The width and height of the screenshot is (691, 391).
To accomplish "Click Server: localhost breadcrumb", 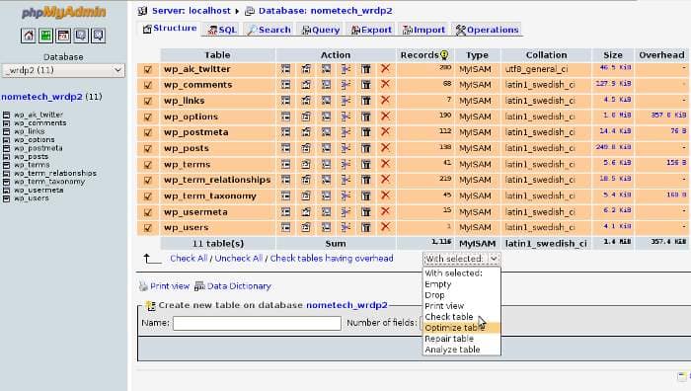I will click(192, 11).
